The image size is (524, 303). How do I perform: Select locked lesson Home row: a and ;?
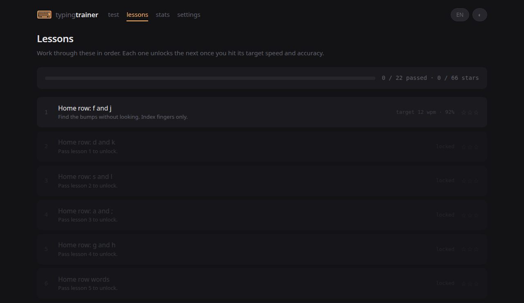coord(262,215)
